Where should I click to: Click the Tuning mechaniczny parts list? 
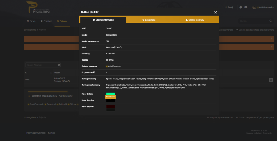(156, 86)
